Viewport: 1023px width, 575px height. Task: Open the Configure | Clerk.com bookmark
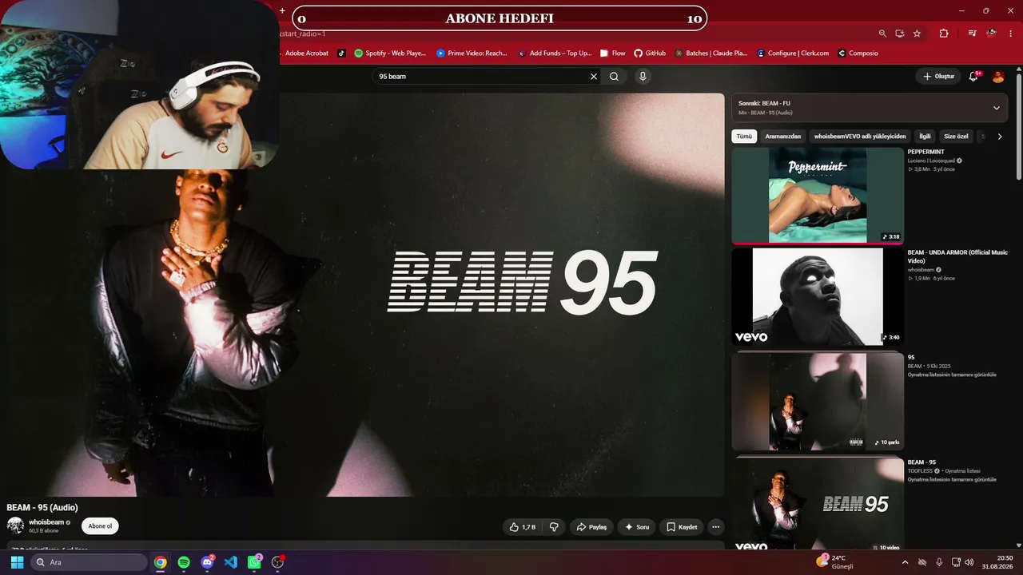793,54
